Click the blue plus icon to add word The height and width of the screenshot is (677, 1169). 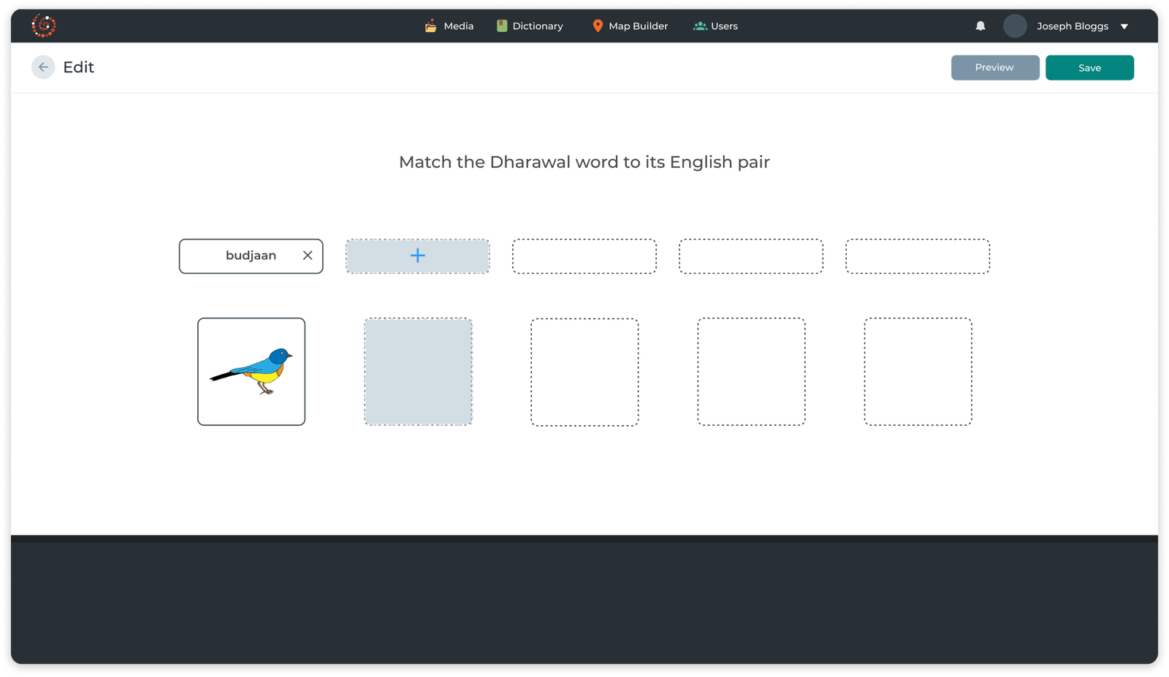417,256
